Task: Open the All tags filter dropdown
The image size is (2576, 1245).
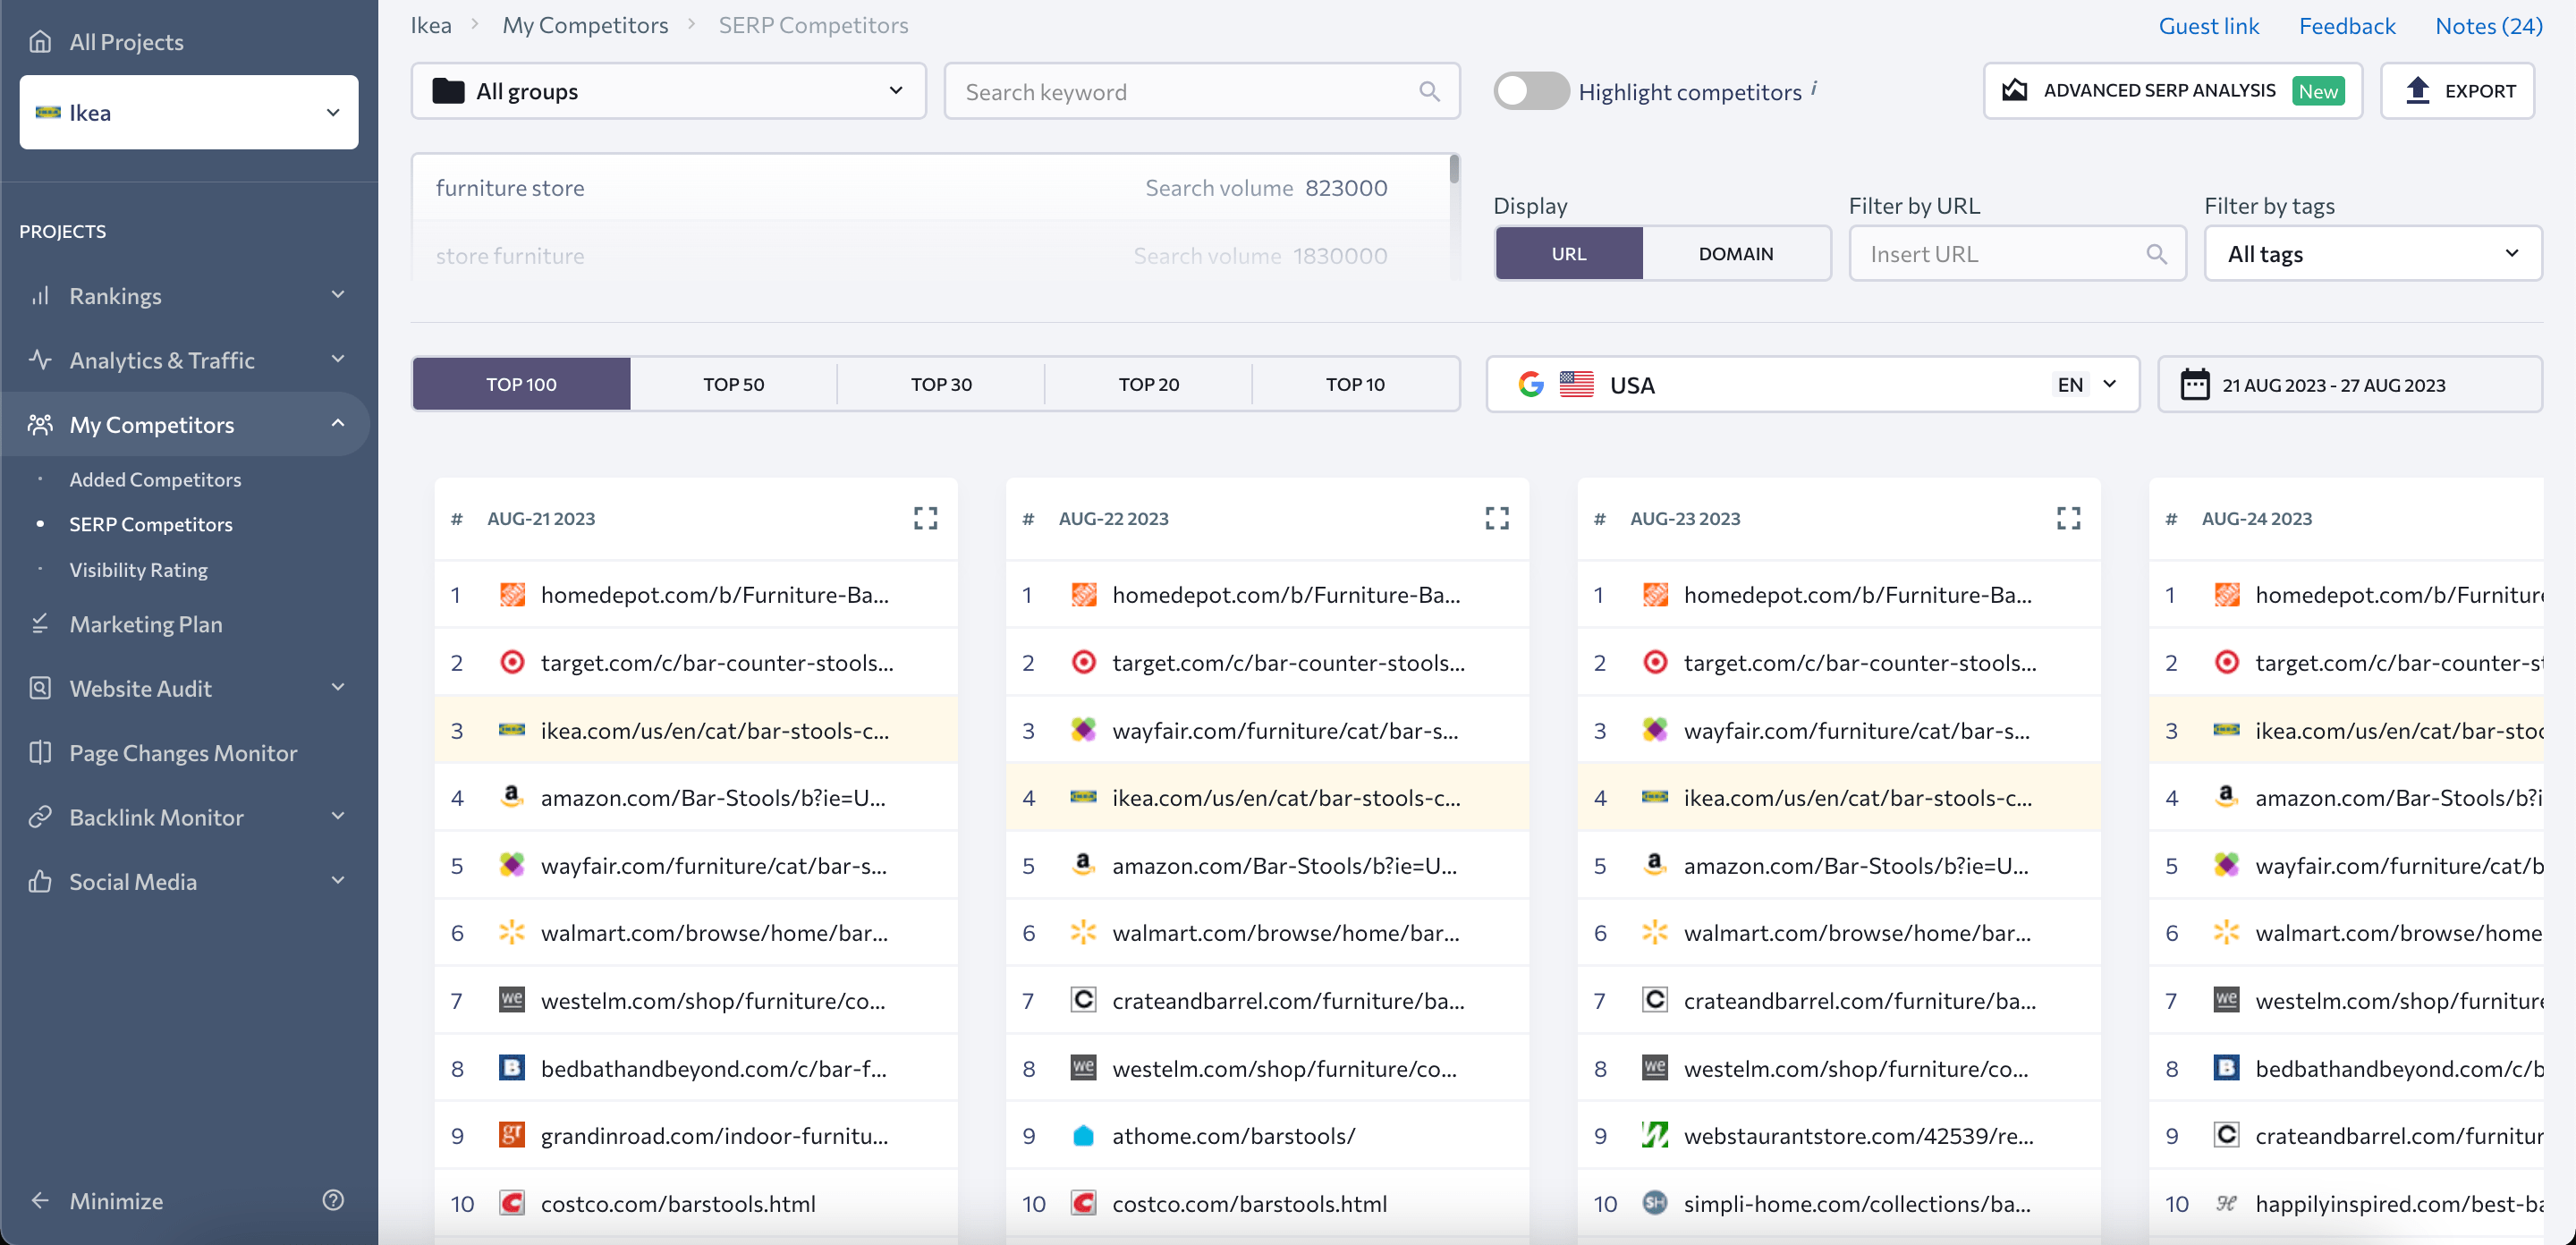Action: coord(2372,254)
